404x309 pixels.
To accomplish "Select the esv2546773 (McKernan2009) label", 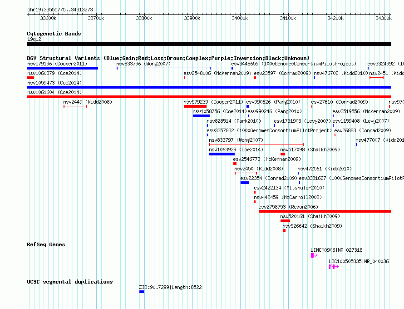I will [x=267, y=159].
